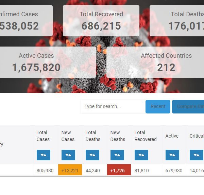
Task: Select the Total Deaths summary card
Action: pyautogui.click(x=177, y=21)
